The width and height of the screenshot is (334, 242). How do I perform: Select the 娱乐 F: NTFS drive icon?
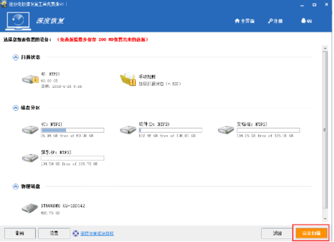tap(30, 158)
